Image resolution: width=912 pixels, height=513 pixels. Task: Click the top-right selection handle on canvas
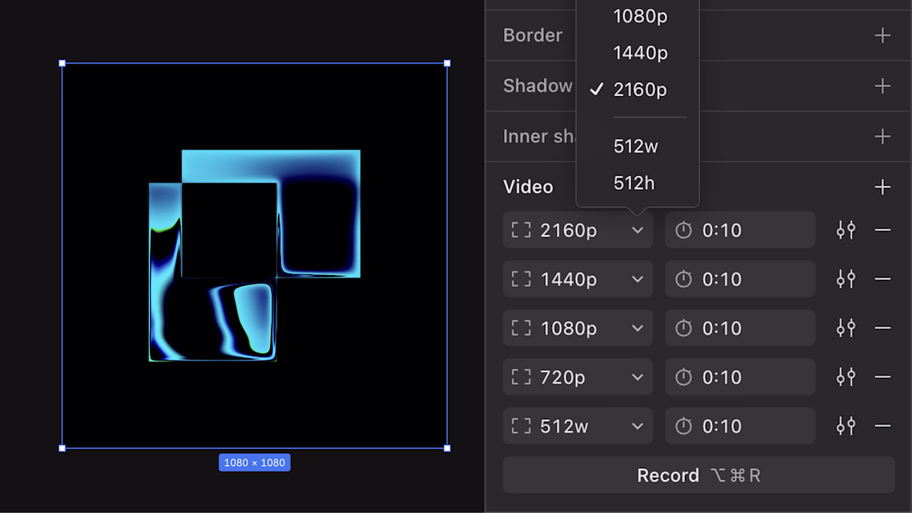tap(447, 63)
